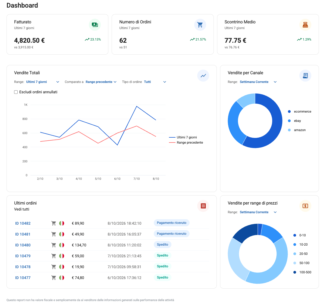Viewport: 320px width, 303px height.
Task: Click the Italian flag in order ID 10480 row
Action: (x=62, y=245)
